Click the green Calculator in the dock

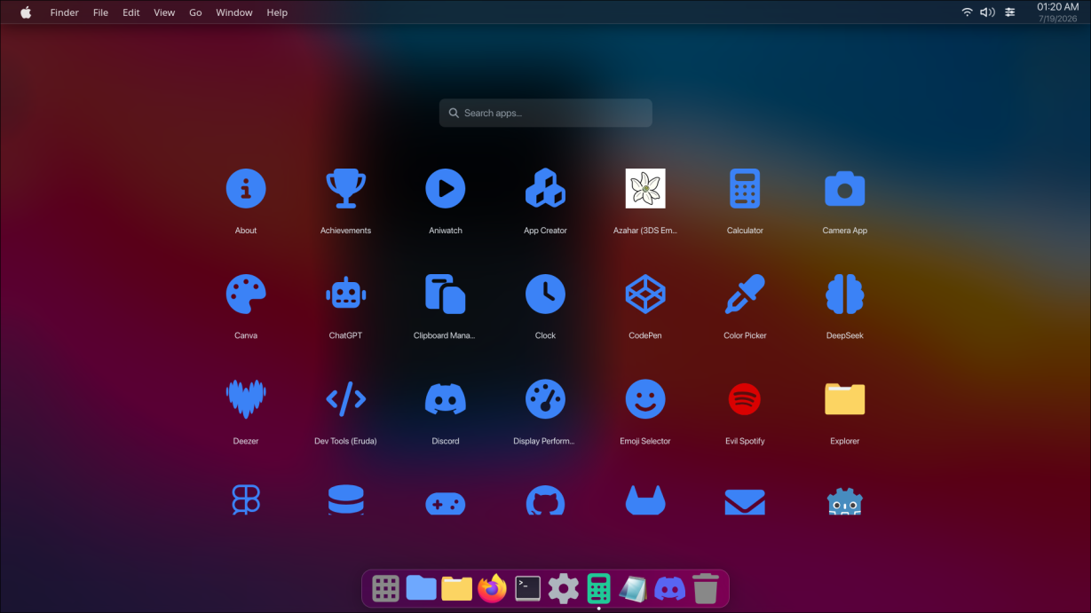(x=599, y=588)
